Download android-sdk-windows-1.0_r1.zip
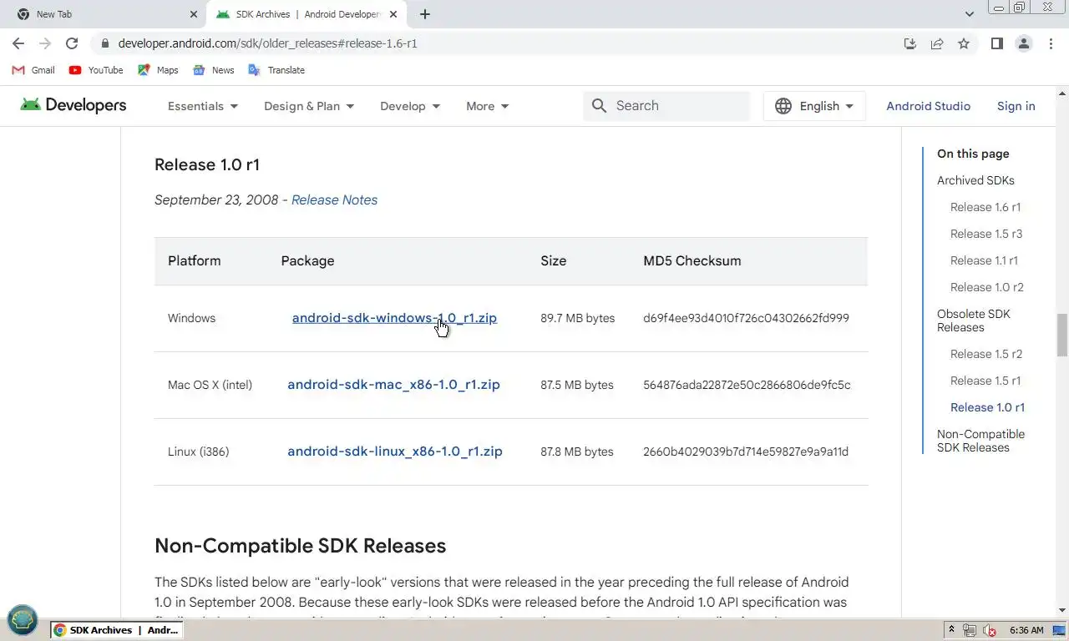 (394, 318)
